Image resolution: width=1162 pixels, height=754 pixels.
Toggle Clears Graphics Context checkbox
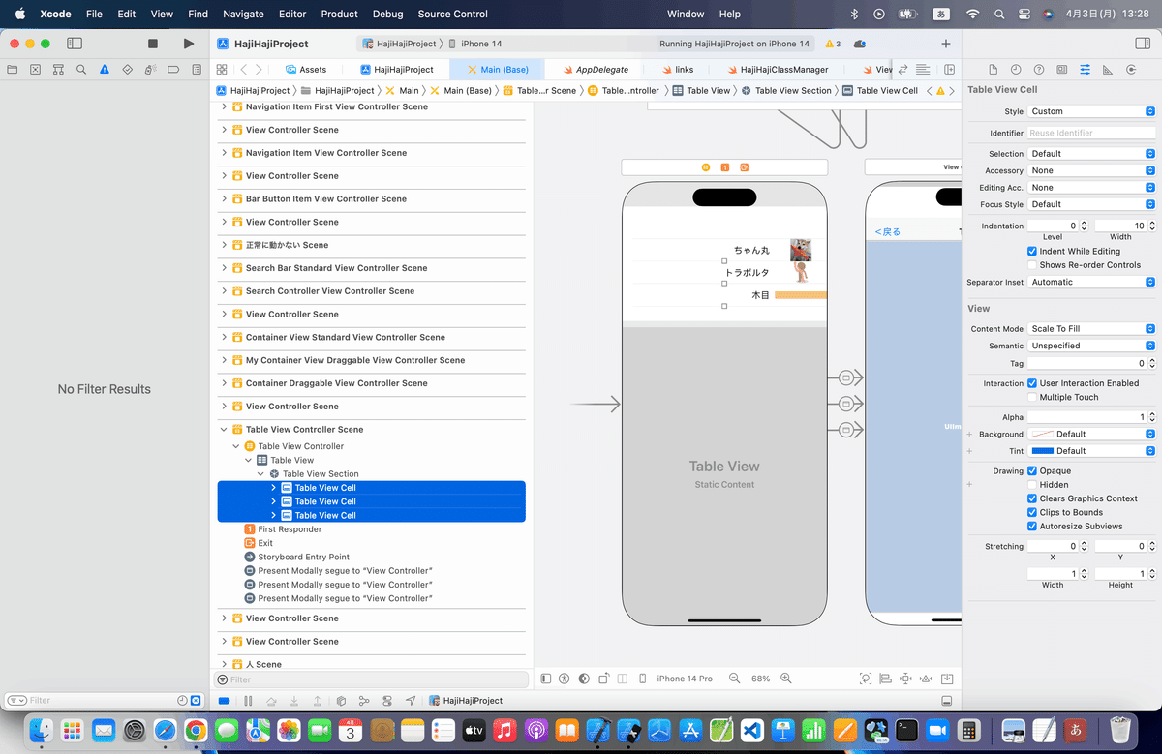1032,498
